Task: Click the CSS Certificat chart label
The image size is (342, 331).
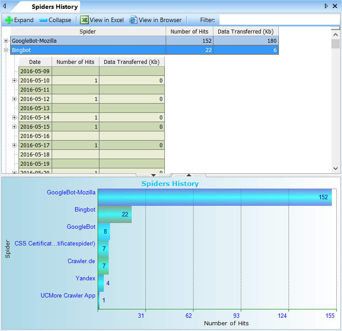Action: tap(55, 244)
